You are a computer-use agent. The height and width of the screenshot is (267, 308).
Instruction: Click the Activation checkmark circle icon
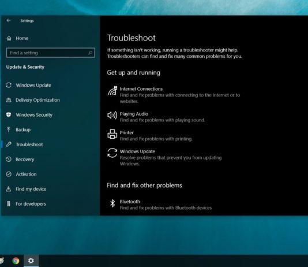(9, 174)
